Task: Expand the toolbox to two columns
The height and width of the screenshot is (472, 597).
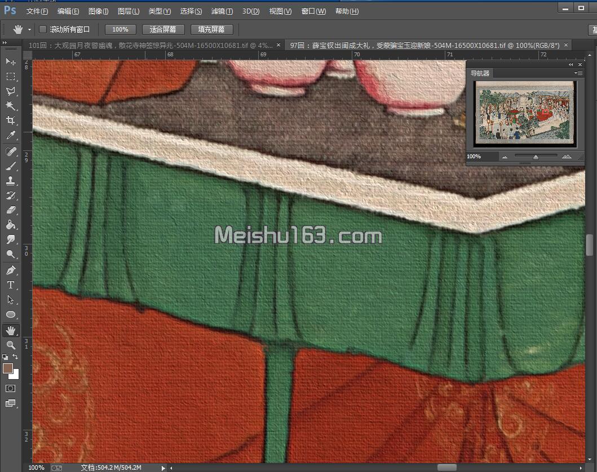Action: point(5,43)
